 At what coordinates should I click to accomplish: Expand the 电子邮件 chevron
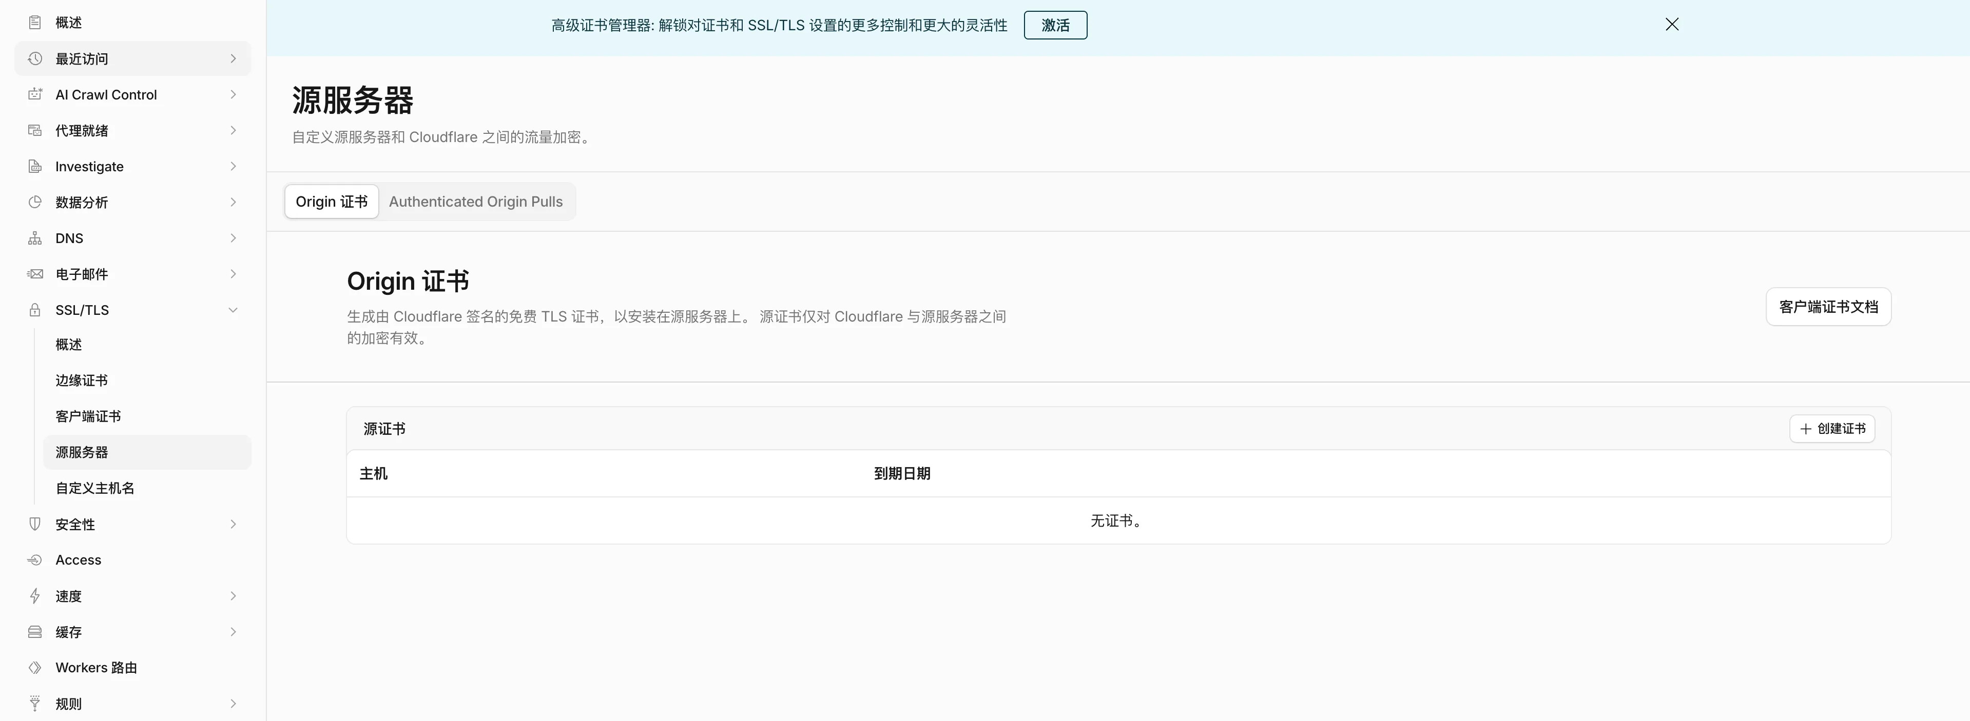tap(233, 274)
